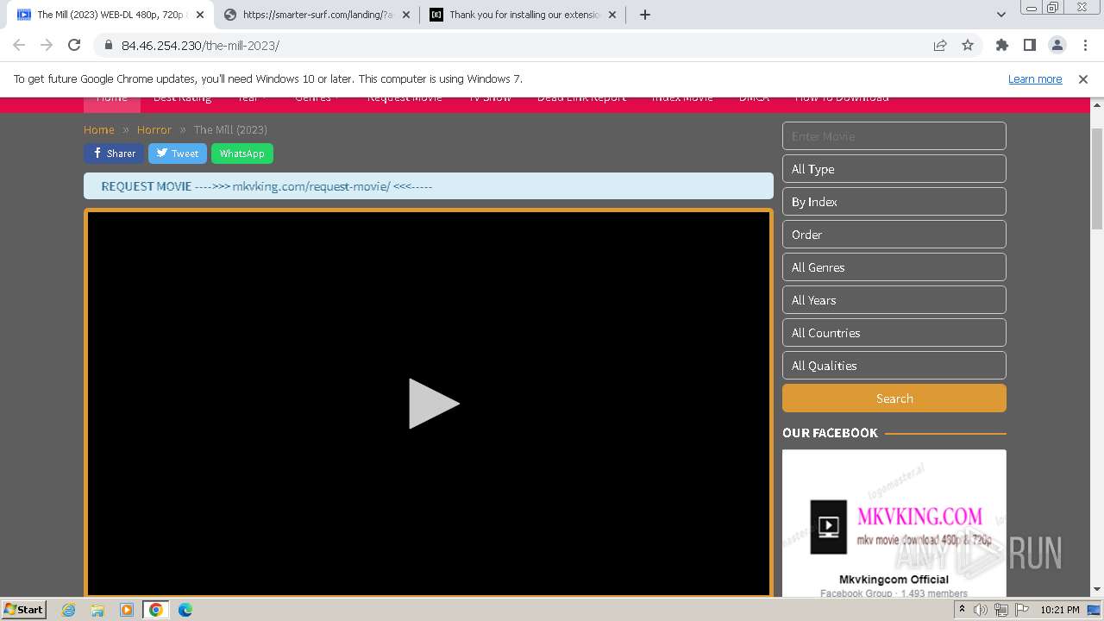Go to Home in breadcrumb

pyautogui.click(x=99, y=129)
